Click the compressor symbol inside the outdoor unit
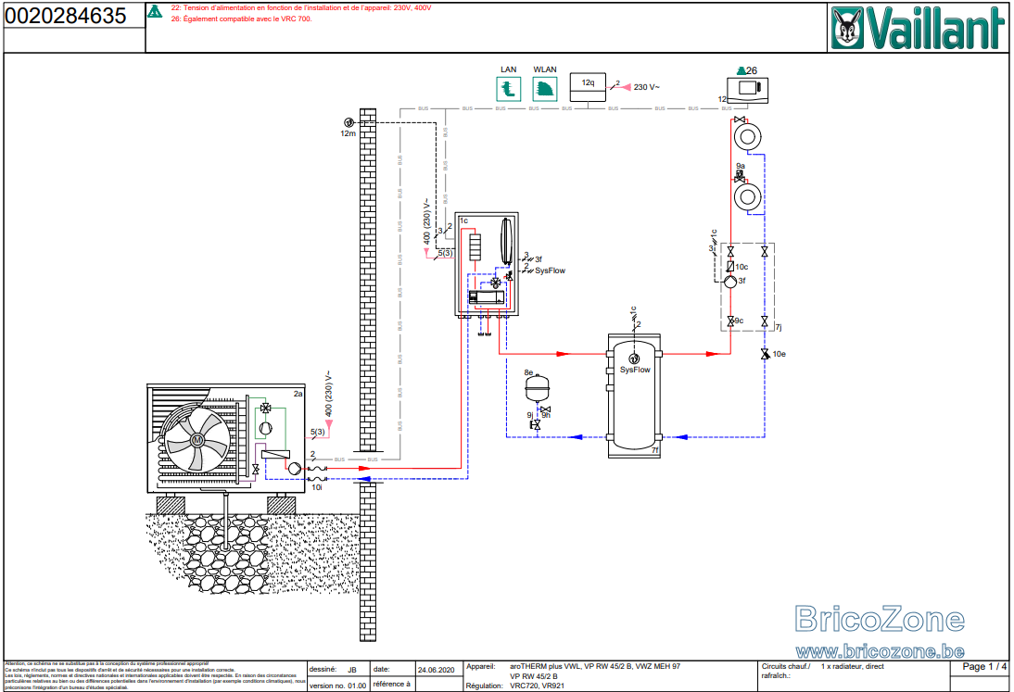The image size is (1014, 692). [265, 428]
